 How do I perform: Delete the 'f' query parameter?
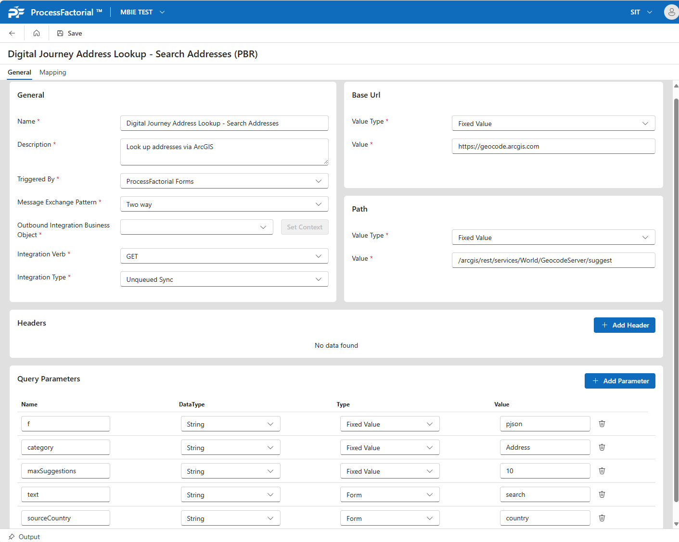(x=602, y=424)
